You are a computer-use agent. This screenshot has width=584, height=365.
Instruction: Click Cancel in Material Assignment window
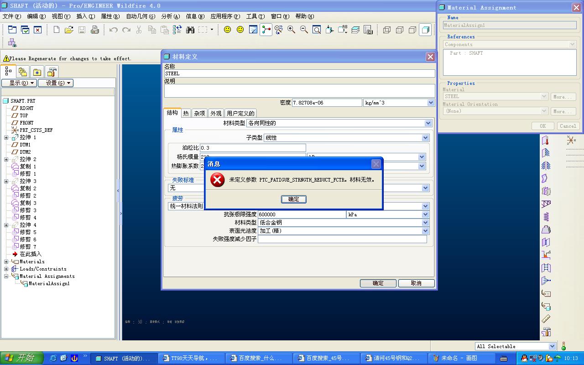pos(568,126)
